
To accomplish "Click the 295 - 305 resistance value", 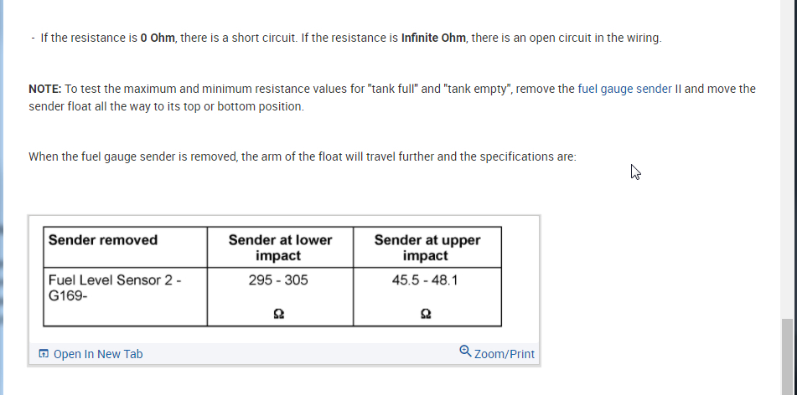I will click(278, 280).
